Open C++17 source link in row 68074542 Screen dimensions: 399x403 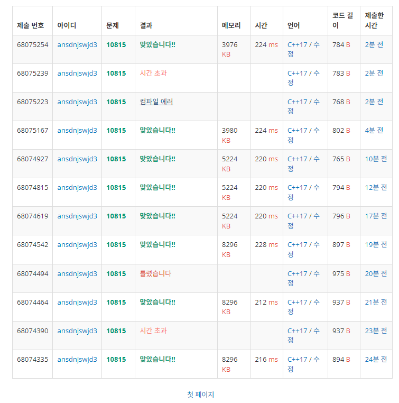coord(297,244)
